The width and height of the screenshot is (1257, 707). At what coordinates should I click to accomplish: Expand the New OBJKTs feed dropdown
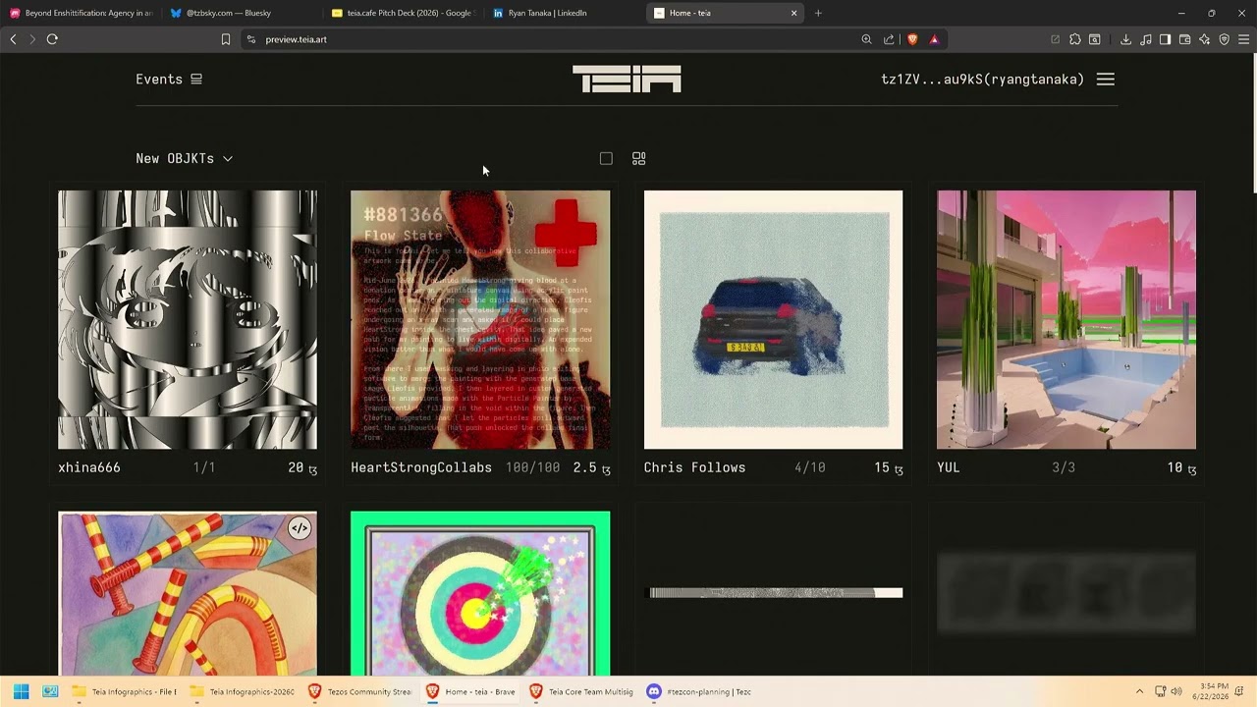185,158
